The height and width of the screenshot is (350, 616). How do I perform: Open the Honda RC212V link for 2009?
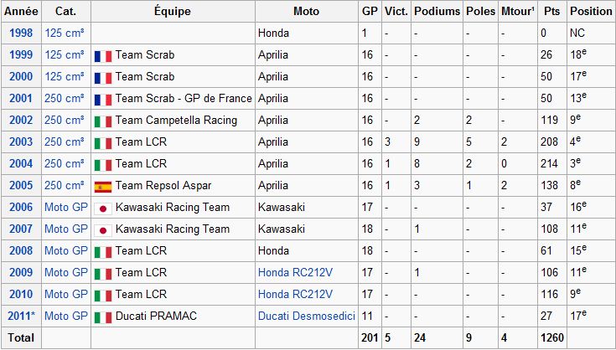pyautogui.click(x=295, y=272)
